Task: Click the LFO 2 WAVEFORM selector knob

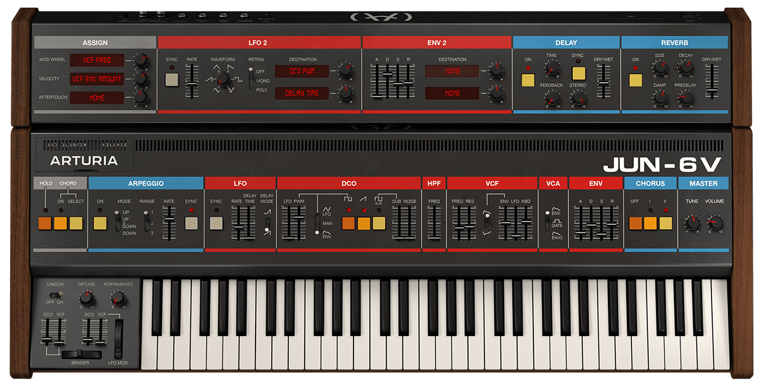Action: tap(223, 80)
